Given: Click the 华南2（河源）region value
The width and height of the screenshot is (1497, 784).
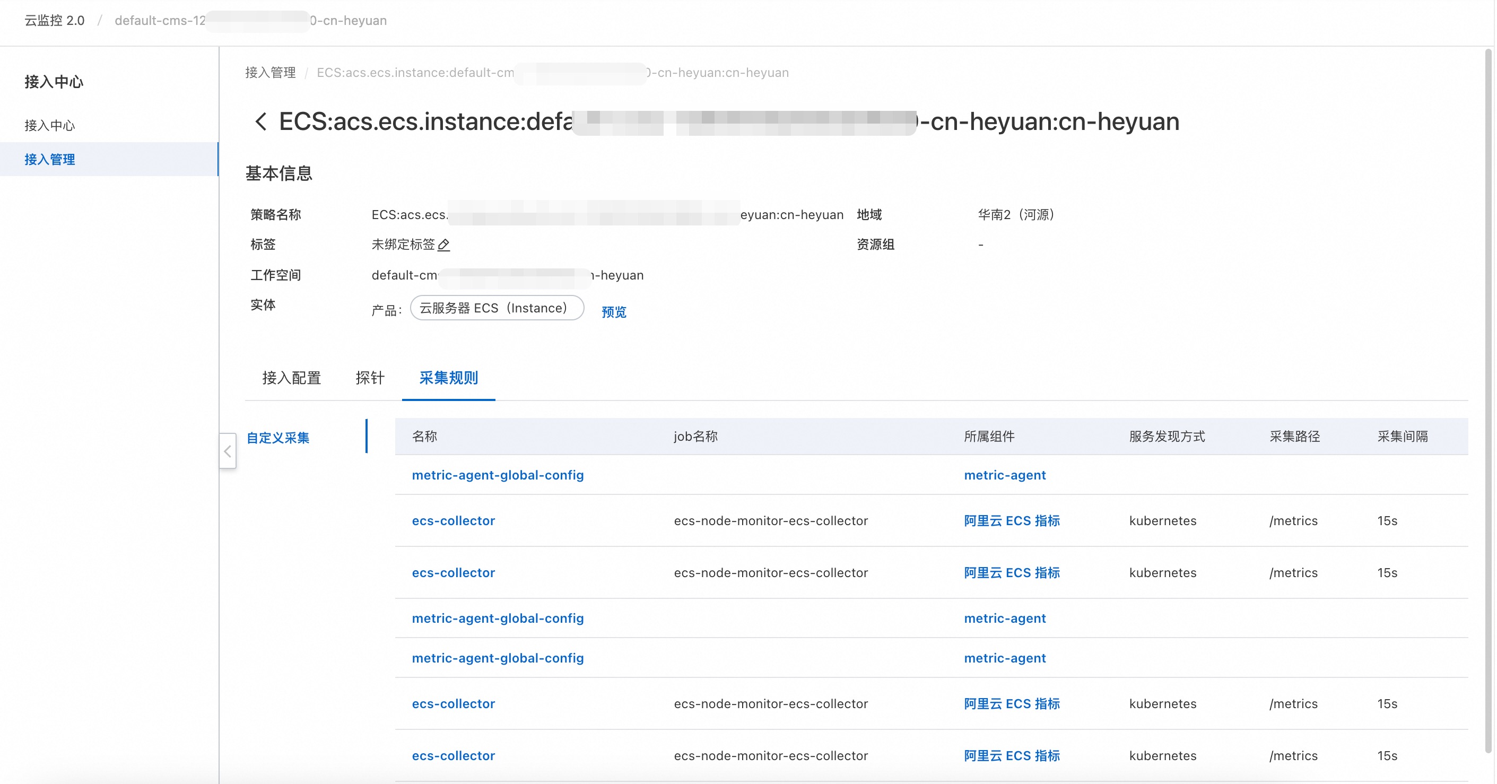Looking at the screenshot, I should [1016, 214].
